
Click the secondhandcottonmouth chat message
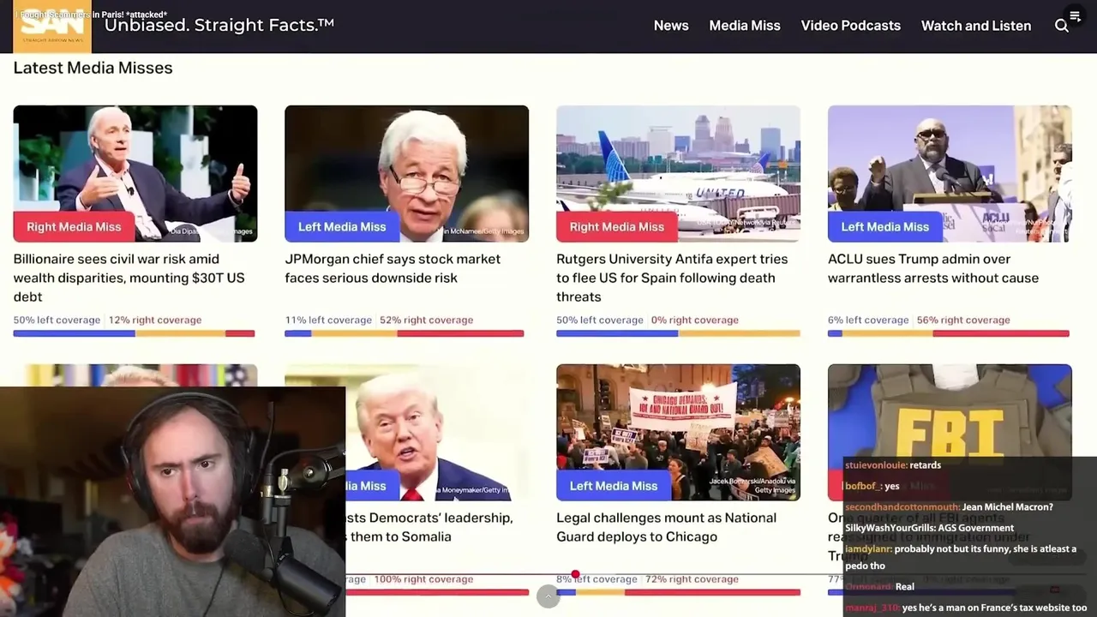(x=949, y=507)
